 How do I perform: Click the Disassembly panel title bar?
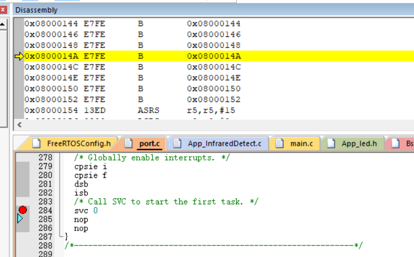(214, 10)
